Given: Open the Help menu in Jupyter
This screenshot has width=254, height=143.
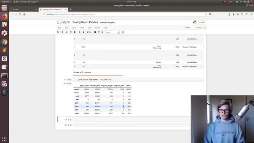Looking at the screenshot, I should 105,28.
